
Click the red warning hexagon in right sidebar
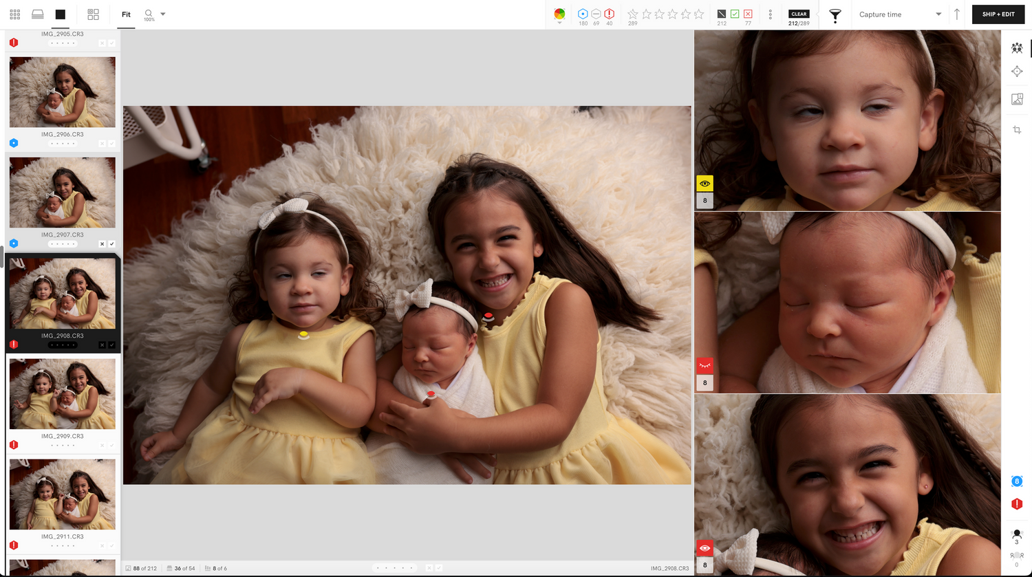click(1017, 504)
